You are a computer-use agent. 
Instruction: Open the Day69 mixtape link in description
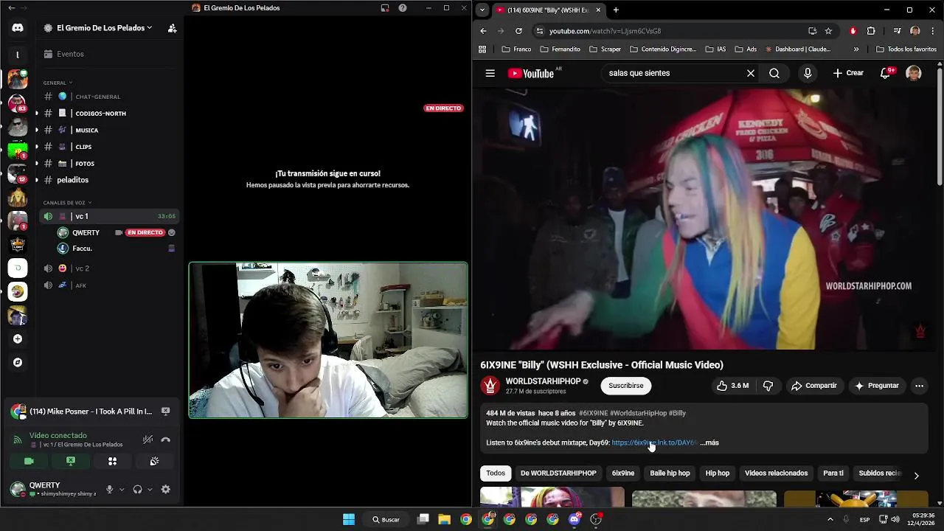click(x=653, y=442)
